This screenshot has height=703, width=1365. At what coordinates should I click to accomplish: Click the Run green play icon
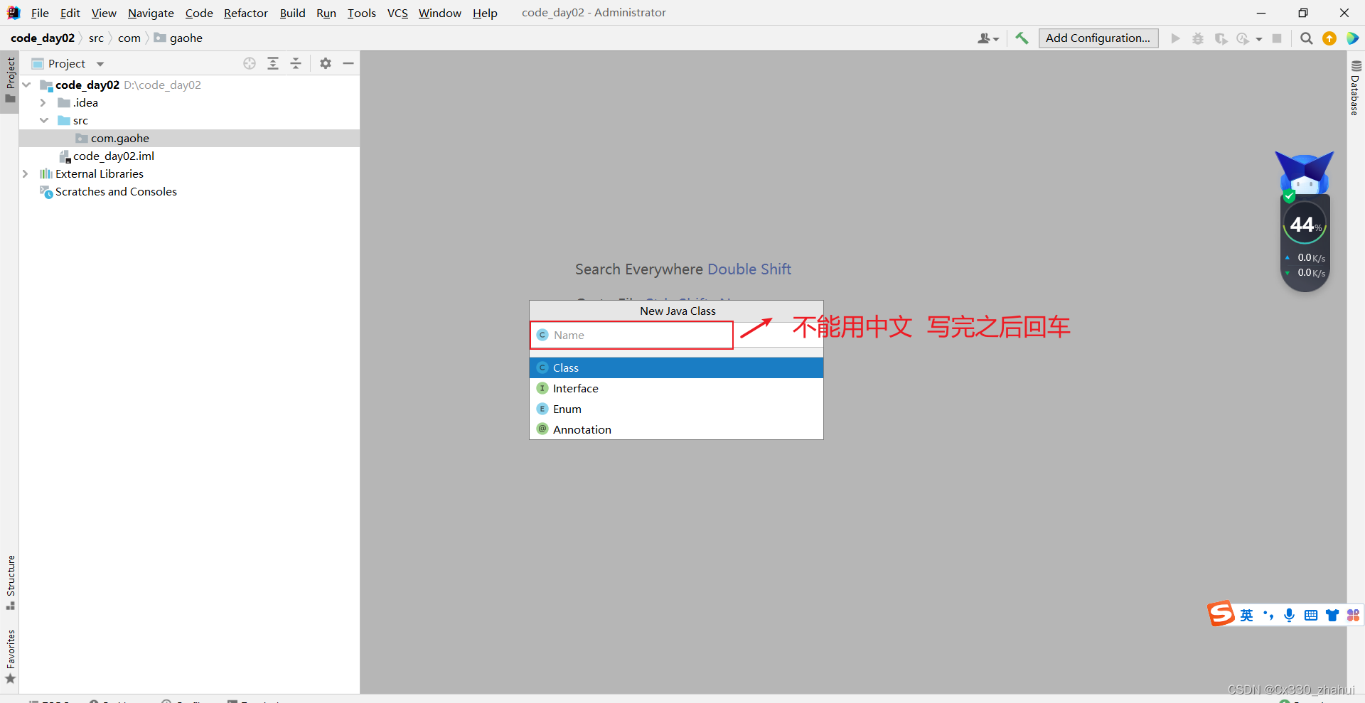pos(1176,38)
